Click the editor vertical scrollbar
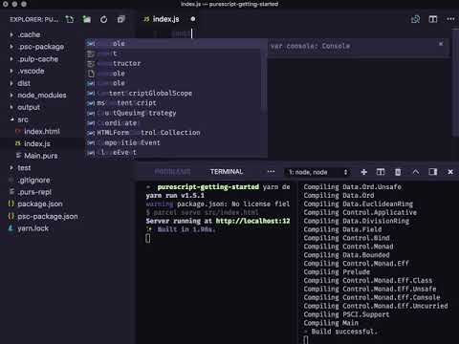This screenshot has width=459, height=344. point(456,83)
